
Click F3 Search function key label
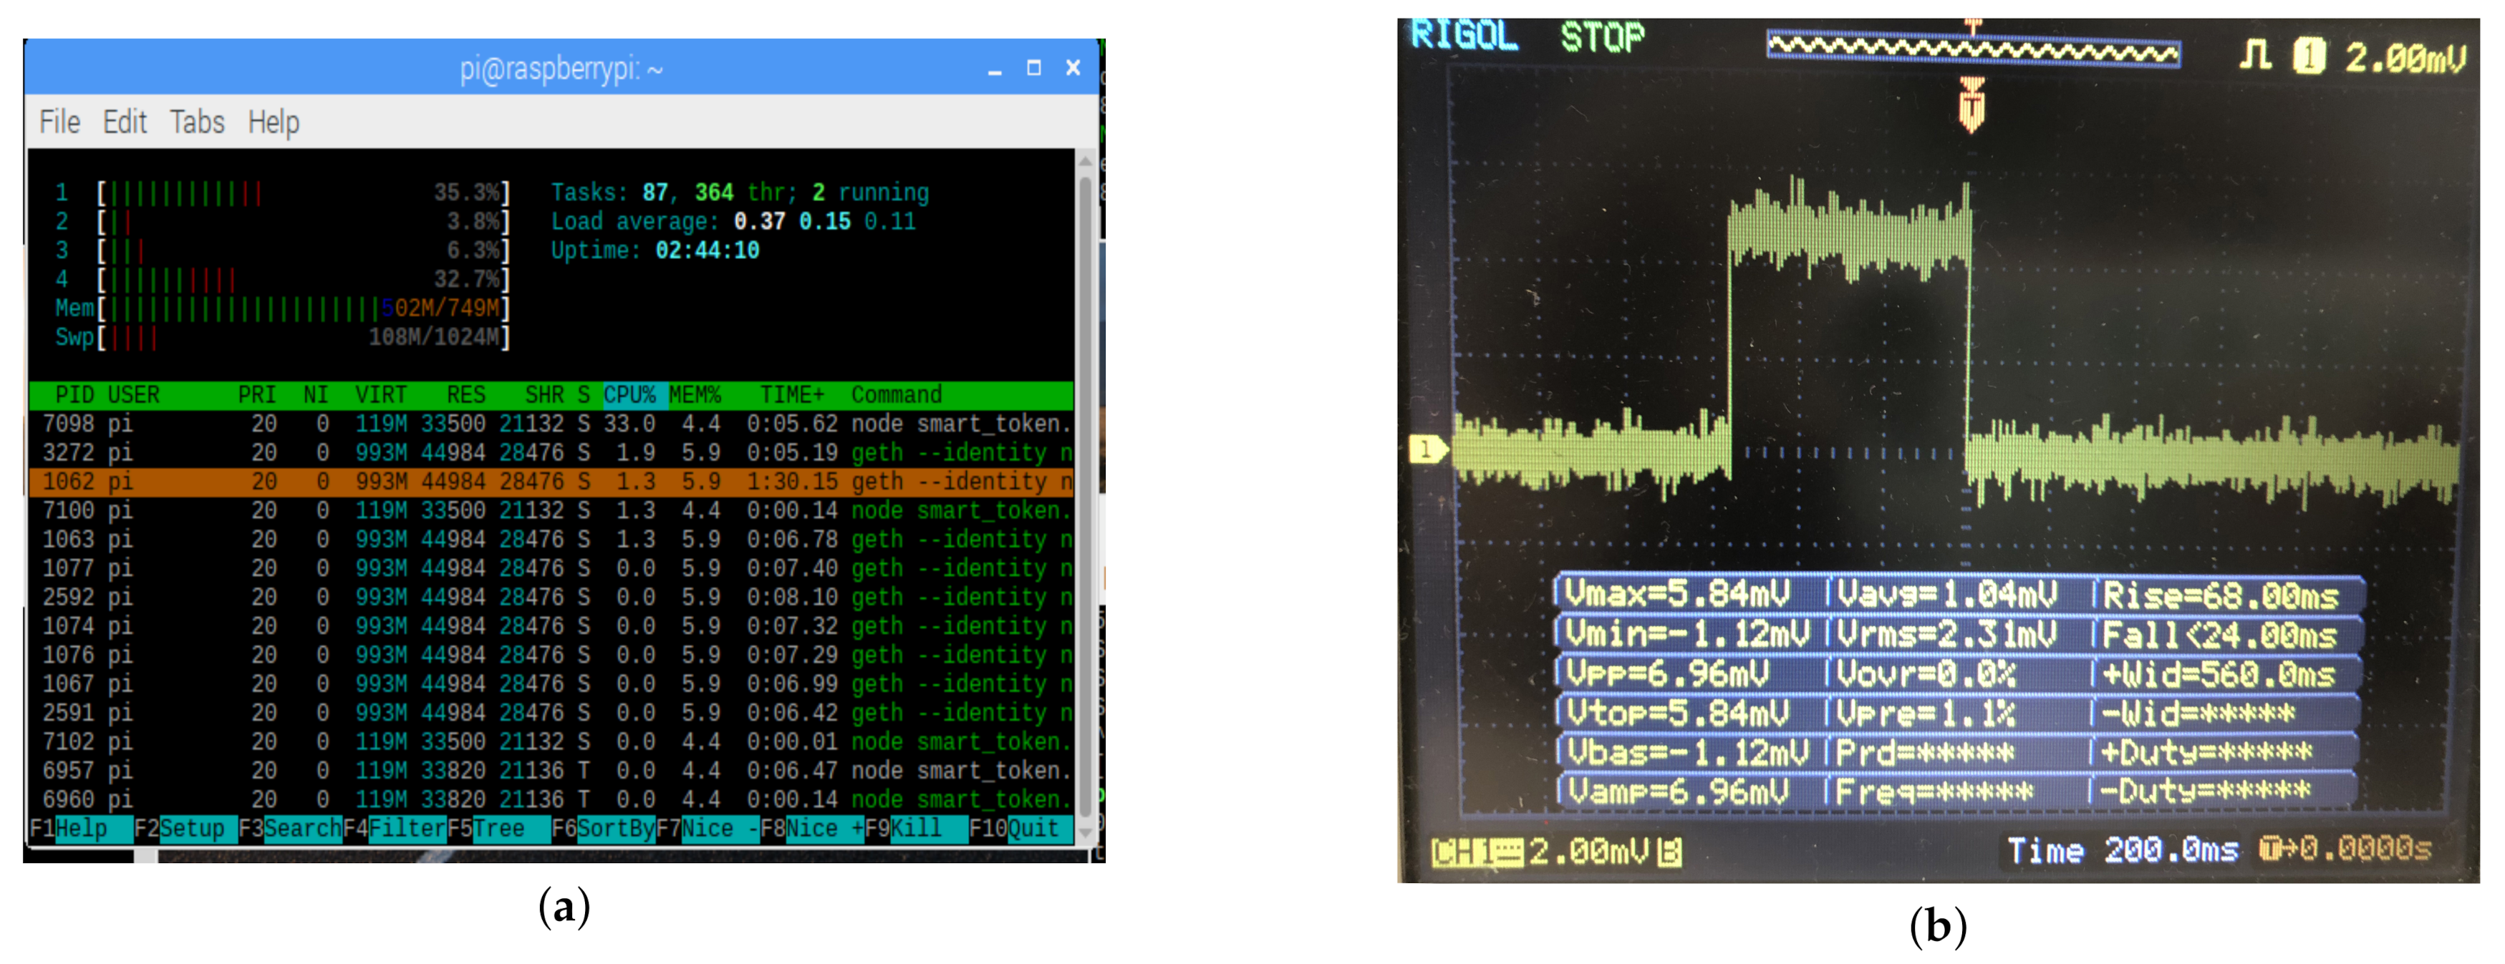[301, 829]
